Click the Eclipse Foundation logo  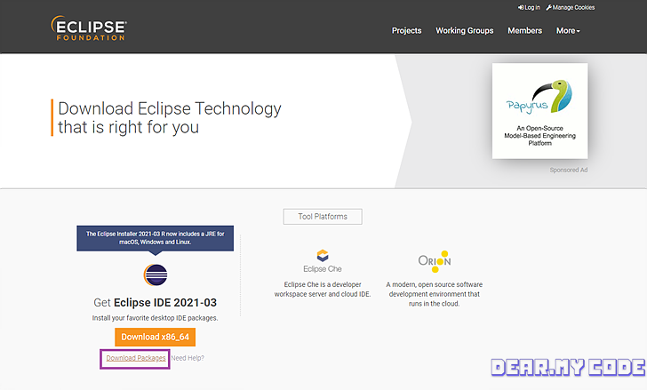click(x=89, y=28)
